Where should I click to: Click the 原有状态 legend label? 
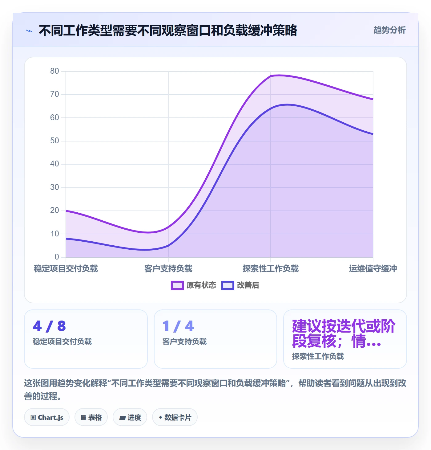(201, 285)
